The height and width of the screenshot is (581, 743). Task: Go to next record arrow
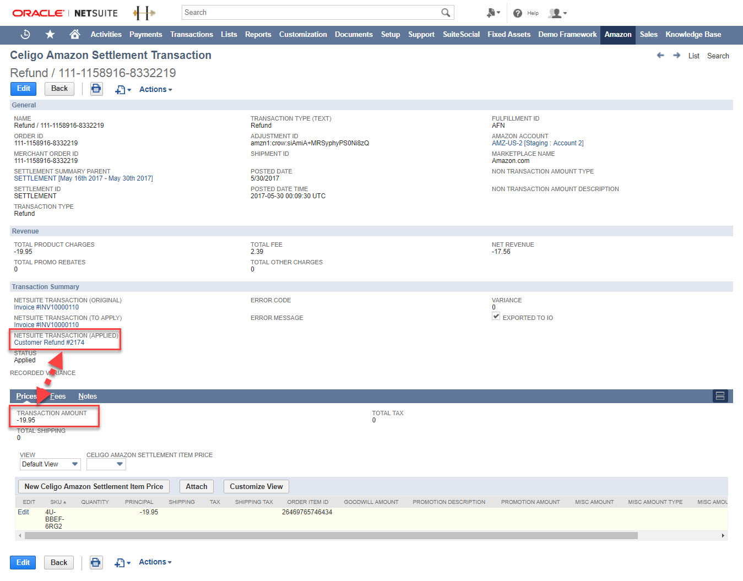pyautogui.click(x=676, y=56)
